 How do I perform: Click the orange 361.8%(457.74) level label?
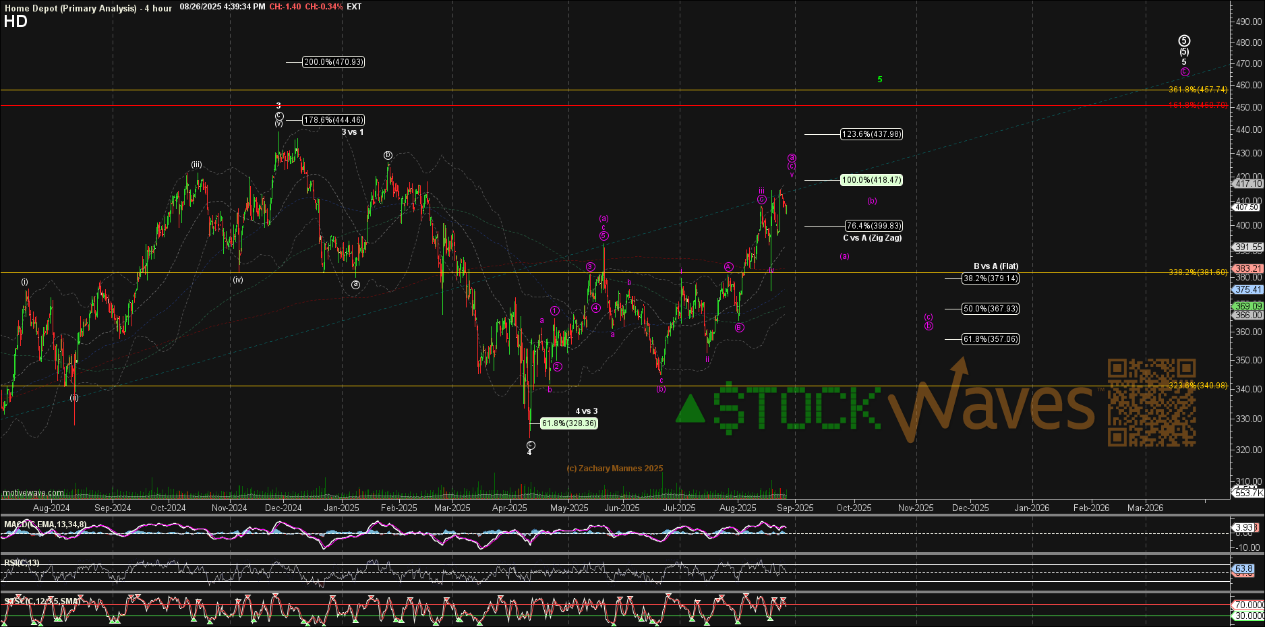tap(1198, 89)
